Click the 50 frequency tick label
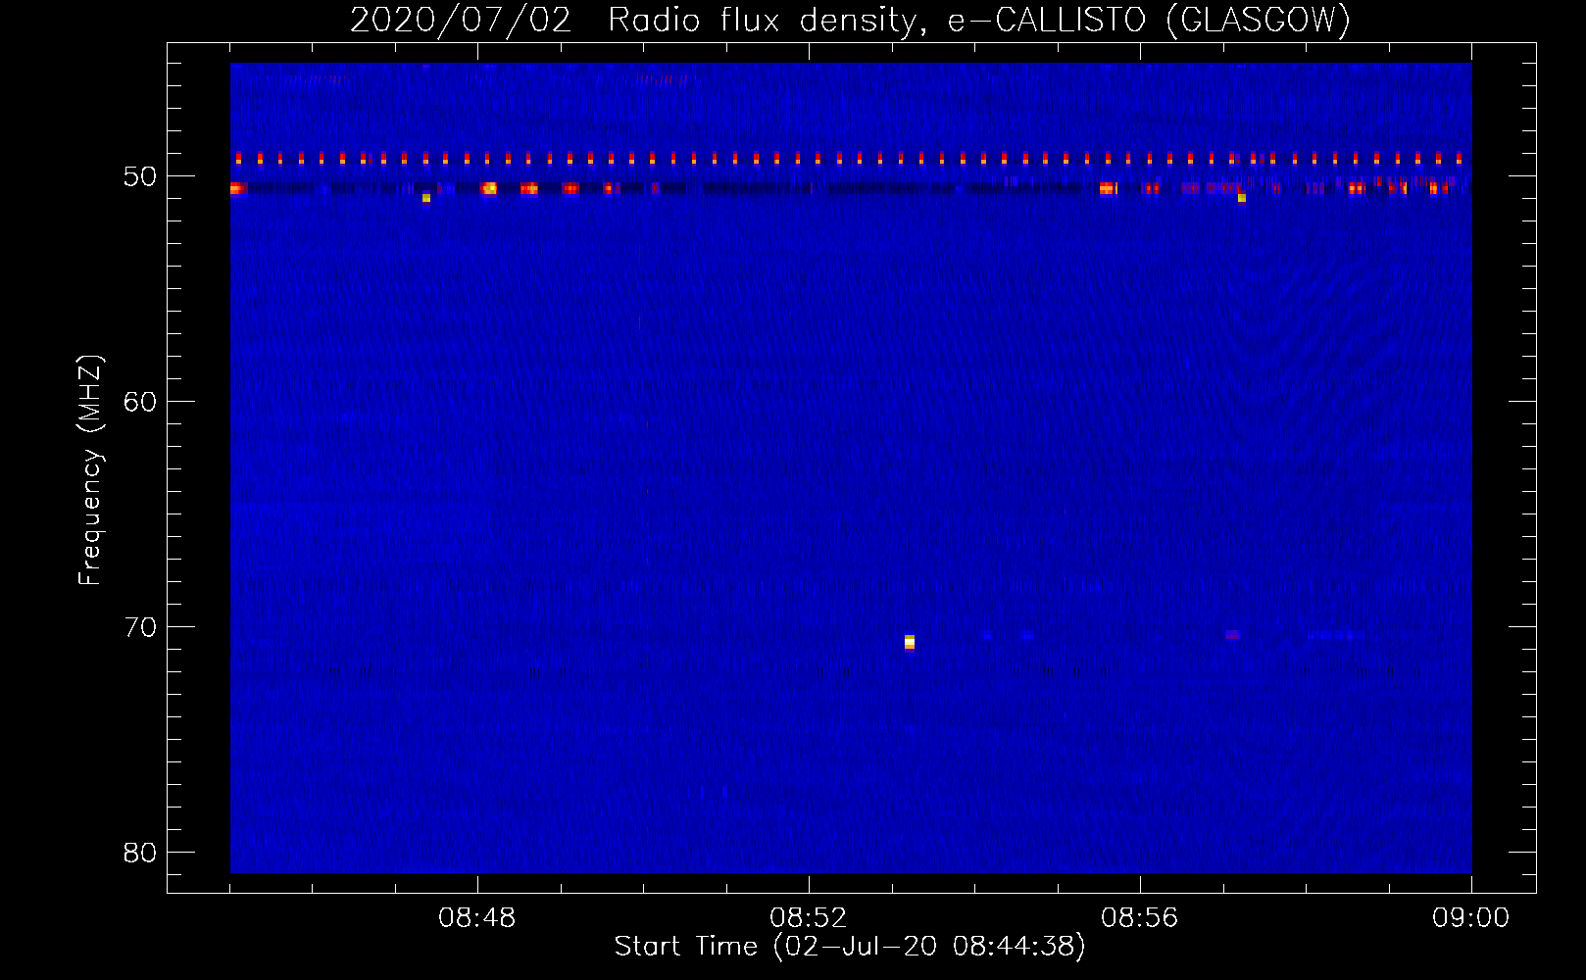 coord(140,176)
